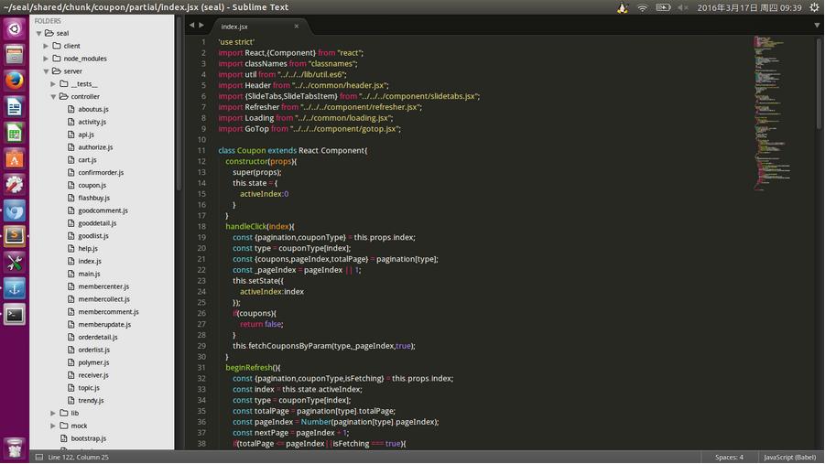Click Spaces: 4 indentation setting
This screenshot has width=825, height=464.
coord(729,457)
